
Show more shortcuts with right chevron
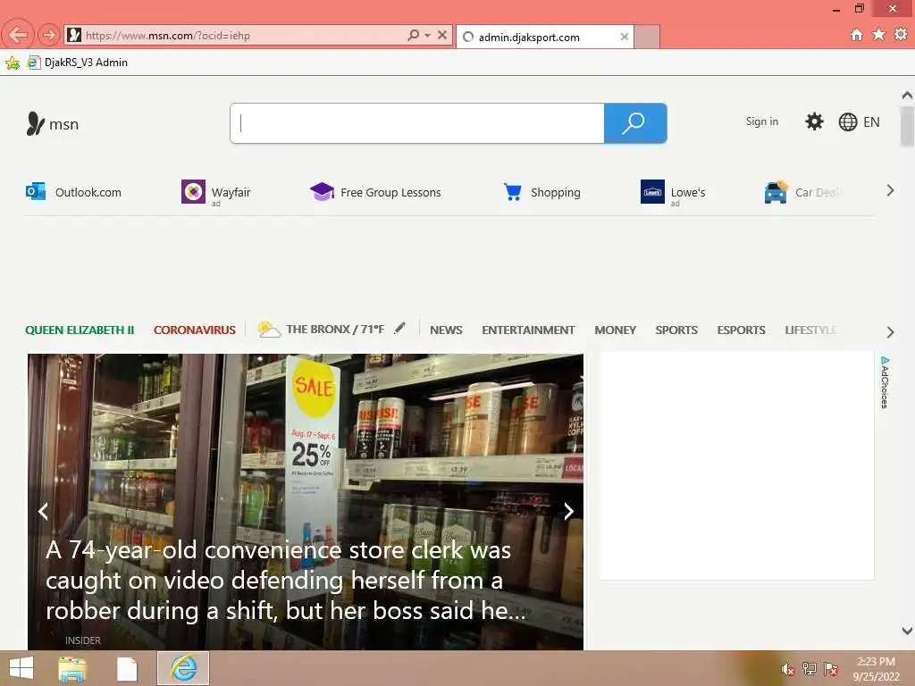click(x=890, y=191)
